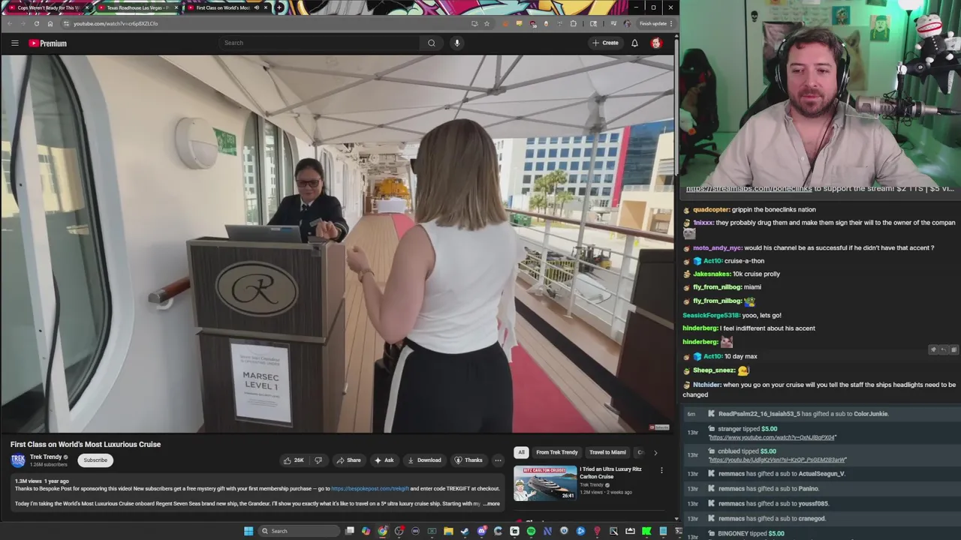Close the Texas Roadhouse Las Vegas tab
The width and height of the screenshot is (961, 540).
pos(176,7)
